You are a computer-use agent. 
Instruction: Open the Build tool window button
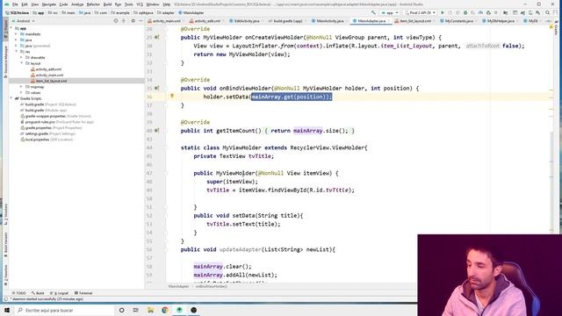click(x=38, y=293)
